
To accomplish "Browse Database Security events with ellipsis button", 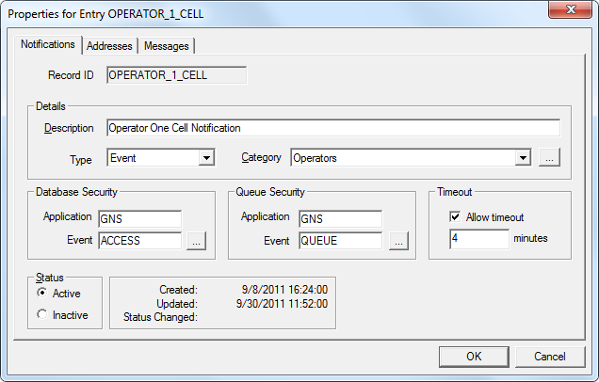I will click(x=196, y=241).
